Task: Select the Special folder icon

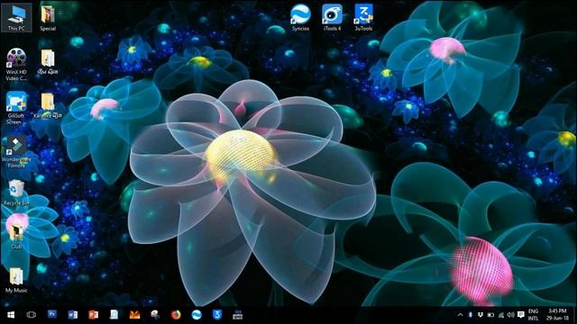Action: click(48, 18)
